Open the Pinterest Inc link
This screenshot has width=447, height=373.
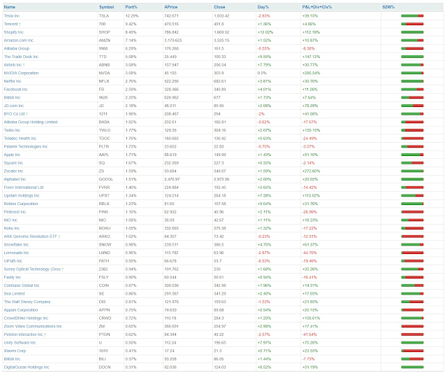(x=15, y=212)
